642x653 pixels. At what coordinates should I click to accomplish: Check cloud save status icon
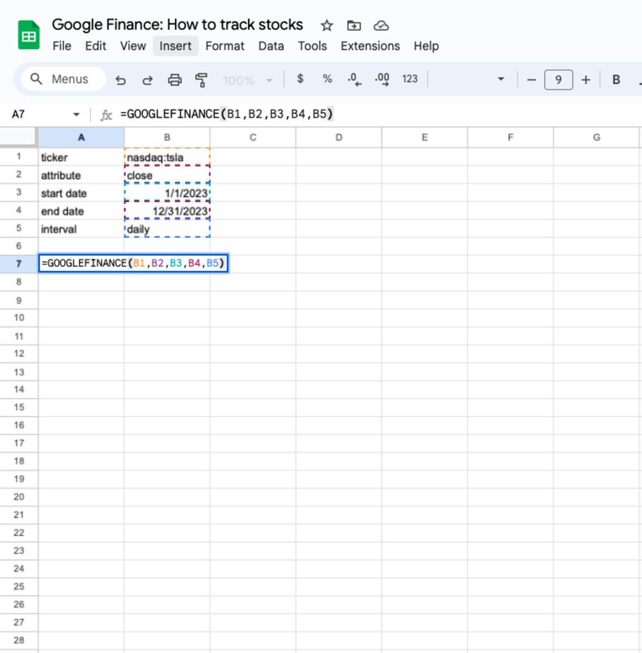(381, 26)
